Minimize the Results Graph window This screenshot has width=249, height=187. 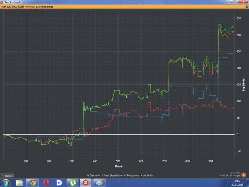(229, 2)
